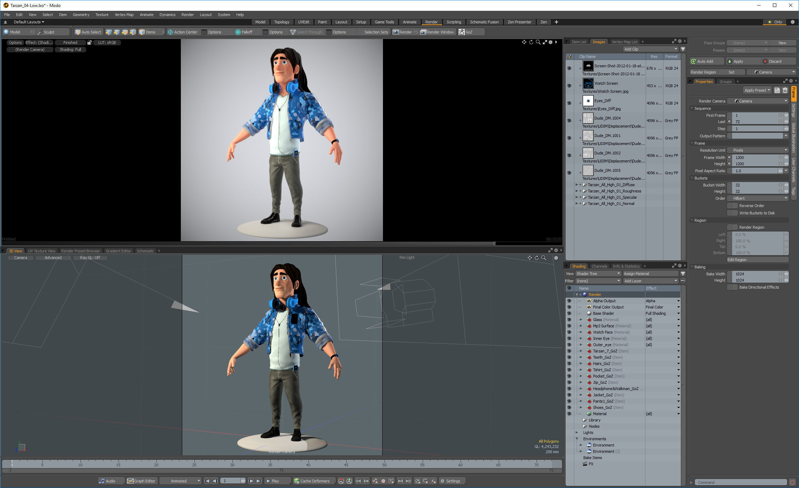Switch to the UVEdit layout tab

click(x=304, y=22)
